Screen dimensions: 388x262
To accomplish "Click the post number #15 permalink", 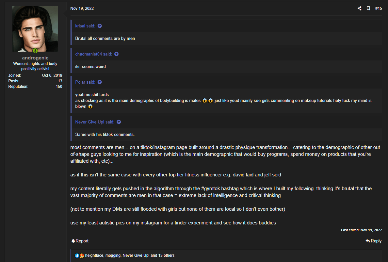I will coord(379,8).
